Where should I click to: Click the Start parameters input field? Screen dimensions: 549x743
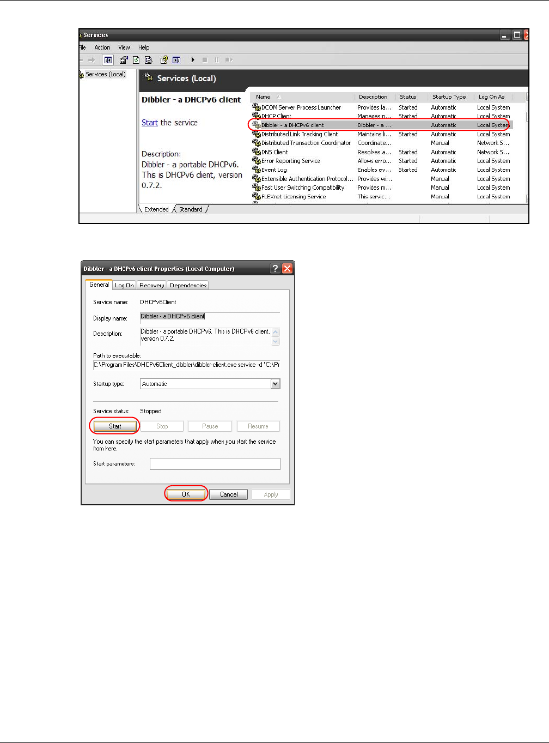pyautogui.click(x=215, y=464)
